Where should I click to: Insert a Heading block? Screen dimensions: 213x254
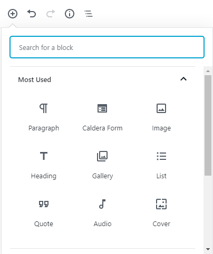pyautogui.click(x=44, y=165)
